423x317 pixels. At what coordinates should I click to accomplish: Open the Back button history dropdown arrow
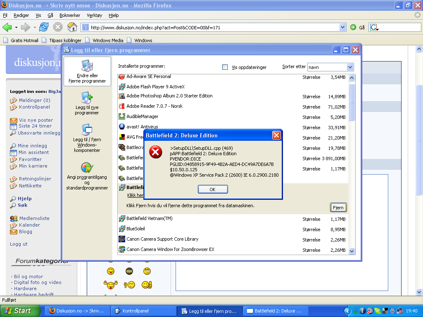point(16,27)
